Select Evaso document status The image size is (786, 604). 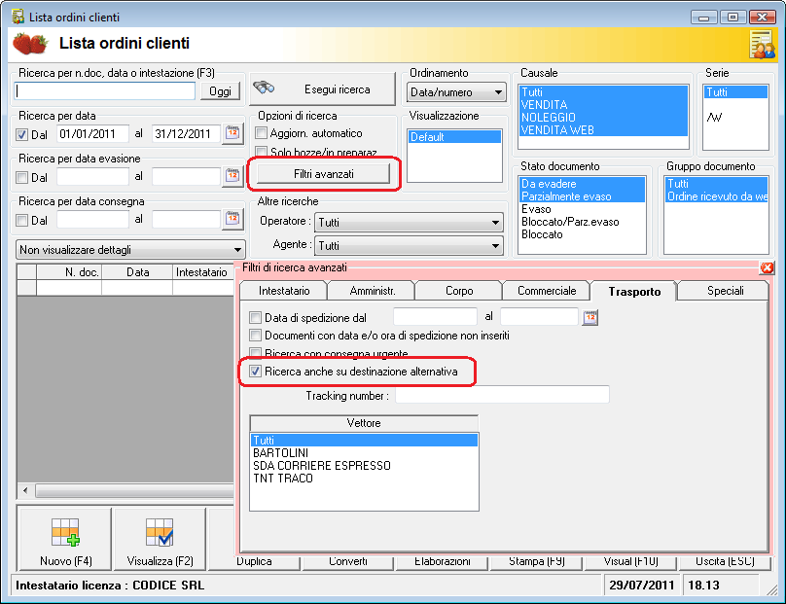(582, 209)
